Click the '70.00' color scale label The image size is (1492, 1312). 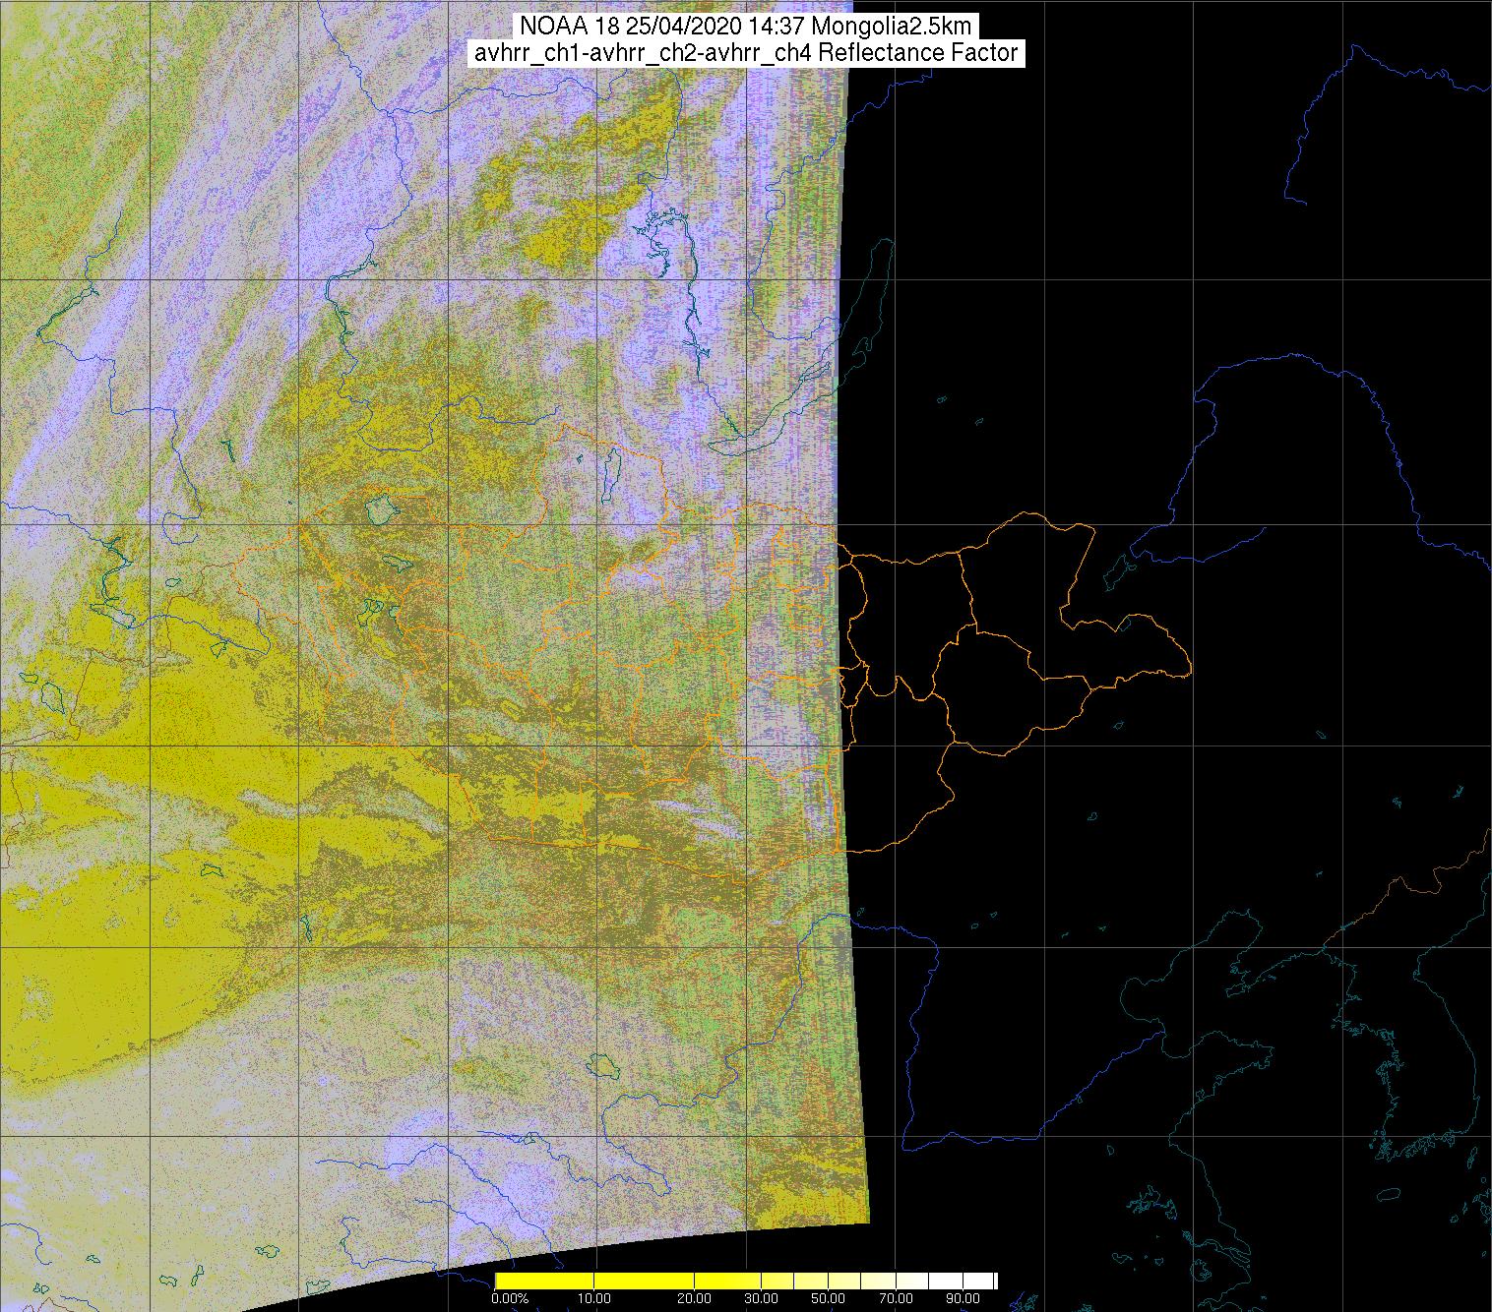(x=897, y=1298)
